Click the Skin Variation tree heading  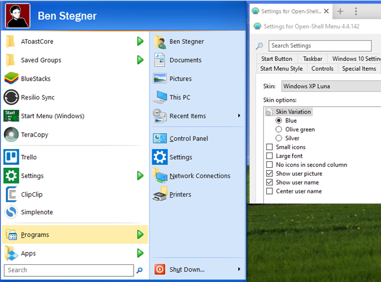click(x=293, y=112)
